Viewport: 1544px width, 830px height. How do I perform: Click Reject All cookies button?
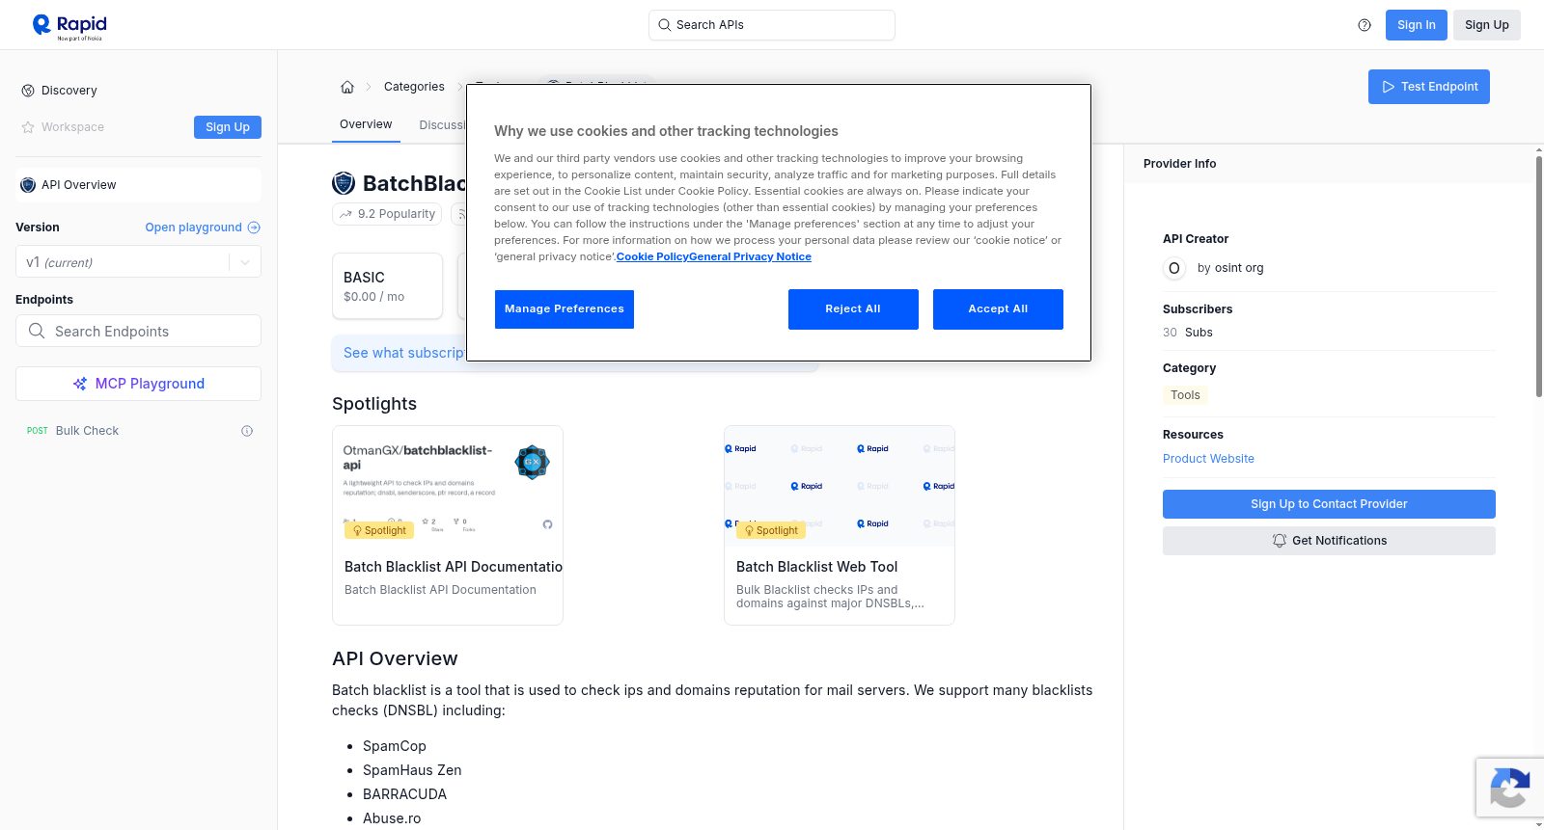click(853, 309)
